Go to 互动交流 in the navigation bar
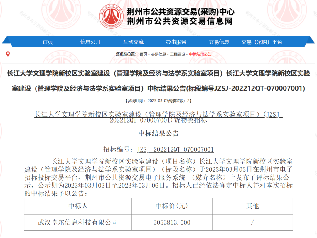The width and height of the screenshot is (317, 238). coord(134,42)
